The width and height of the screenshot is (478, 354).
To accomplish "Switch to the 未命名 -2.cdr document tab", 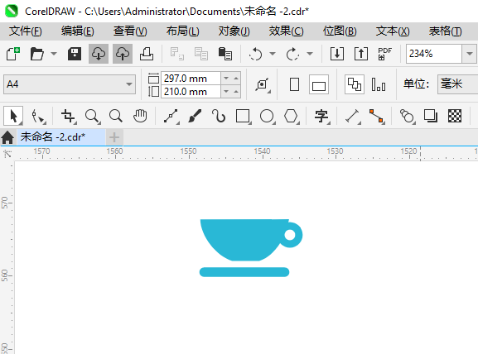I will (x=60, y=137).
